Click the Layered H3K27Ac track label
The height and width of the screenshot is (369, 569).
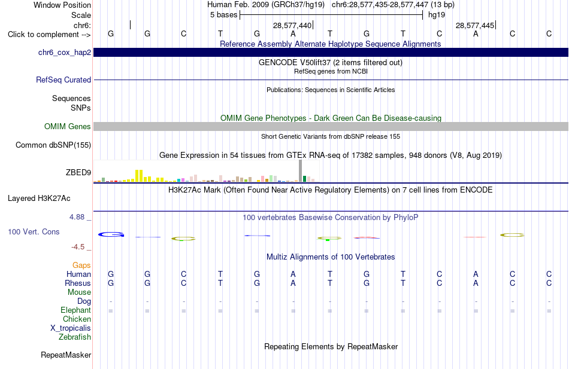(x=39, y=199)
